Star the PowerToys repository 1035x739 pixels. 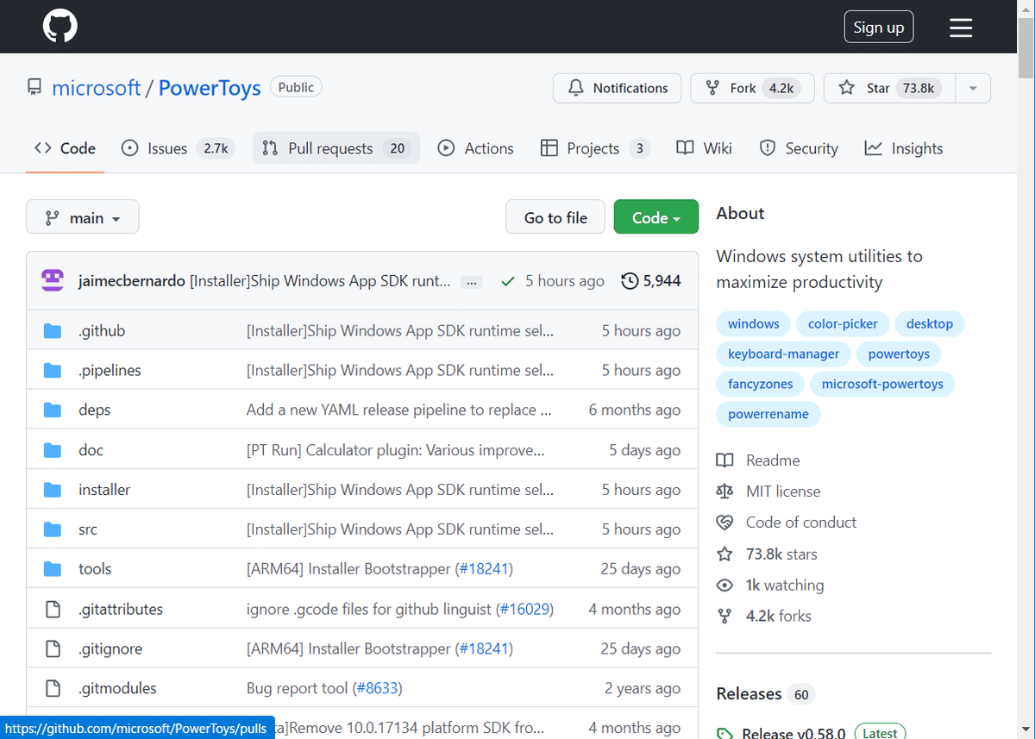pos(890,88)
